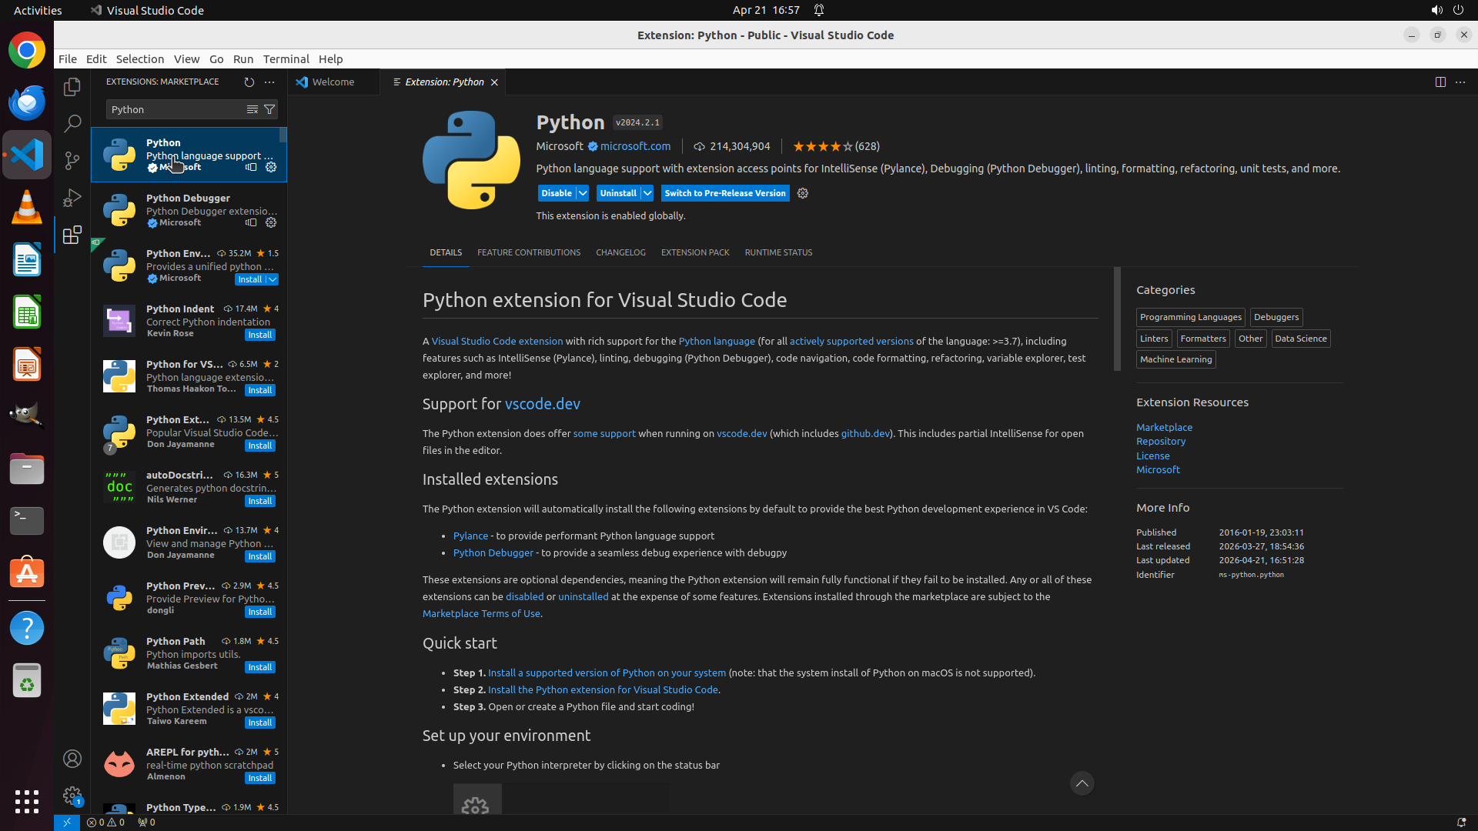Open manage gear for Python Debugger extension

tap(271, 222)
